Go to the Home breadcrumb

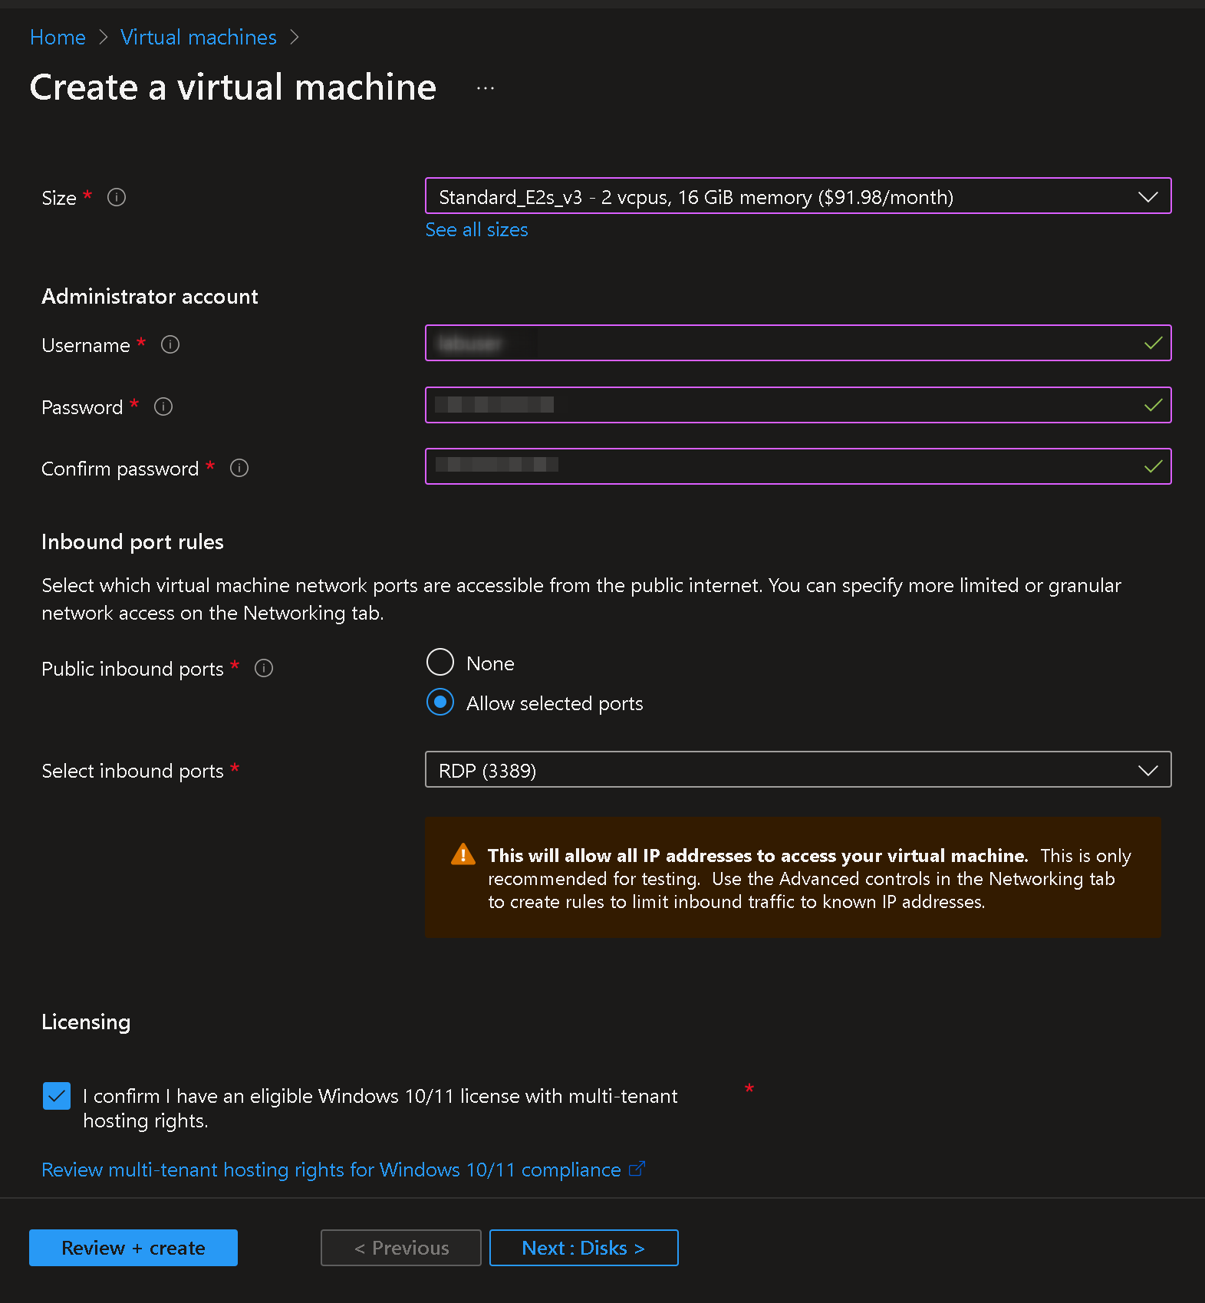(x=58, y=37)
